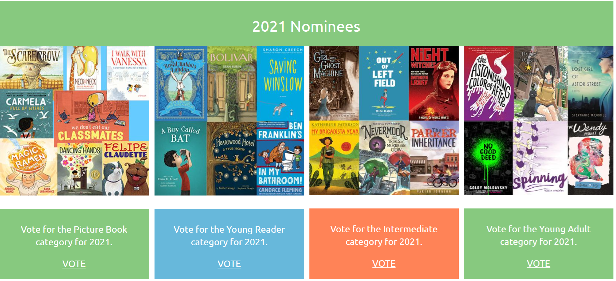
Task: Click Felipe and Claudette book cover
Action: coord(126,169)
